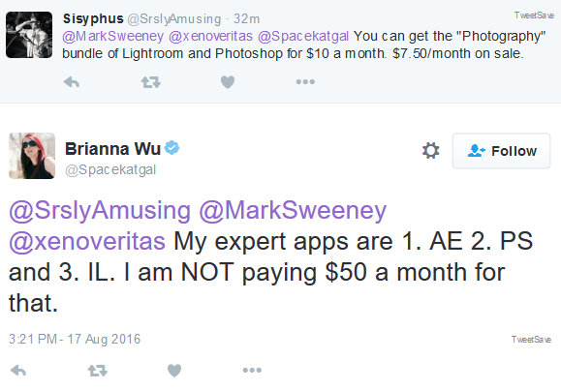
Task: Follow Brianna Wu
Action: pos(501,151)
